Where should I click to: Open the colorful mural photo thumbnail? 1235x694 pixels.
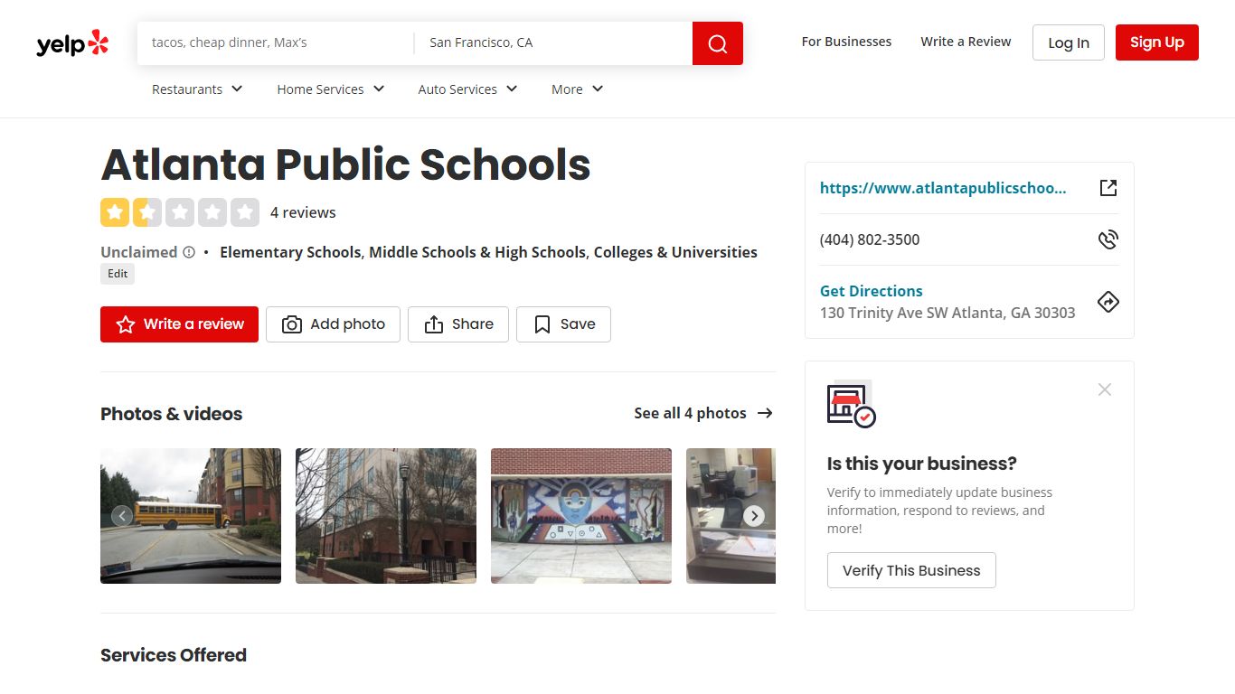click(x=581, y=516)
